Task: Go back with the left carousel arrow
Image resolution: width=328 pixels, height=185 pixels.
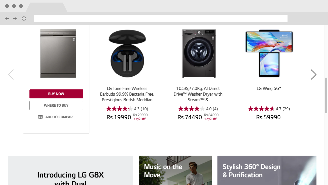Action: [11, 75]
